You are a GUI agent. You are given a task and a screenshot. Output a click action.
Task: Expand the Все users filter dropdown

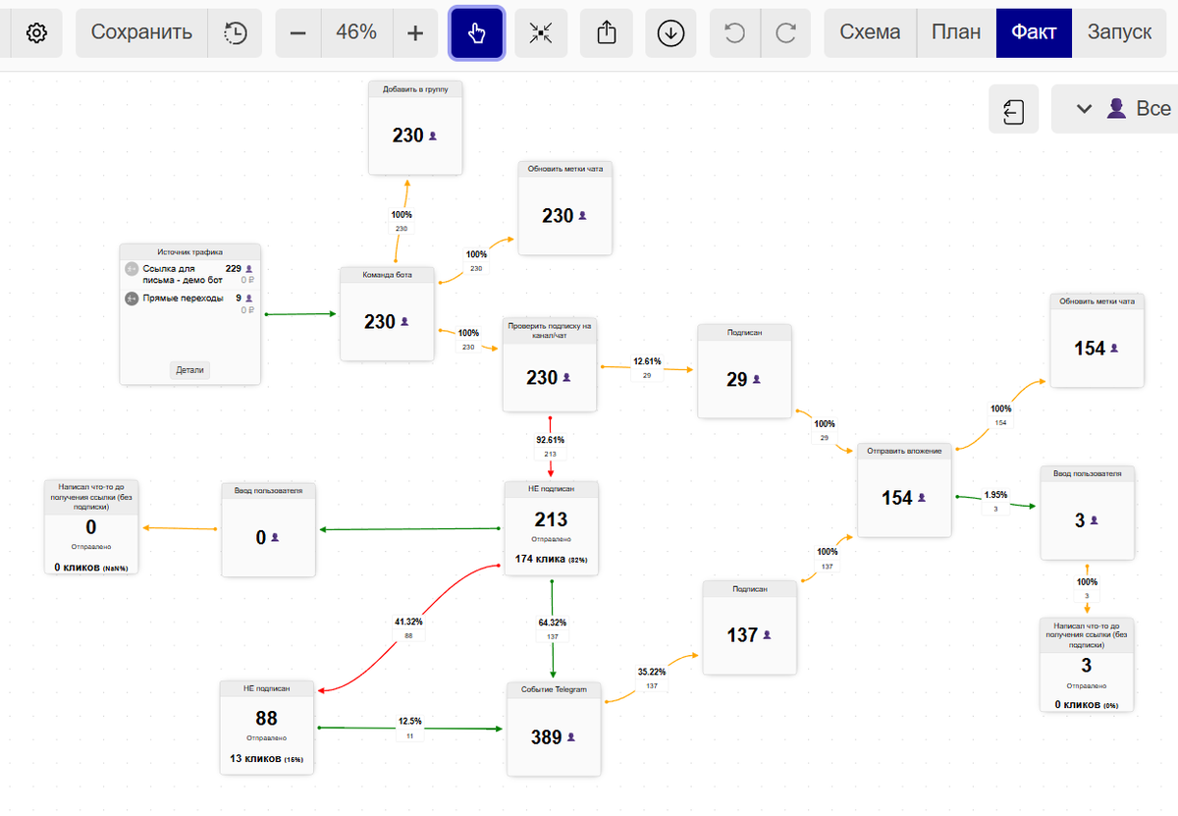click(x=1115, y=109)
